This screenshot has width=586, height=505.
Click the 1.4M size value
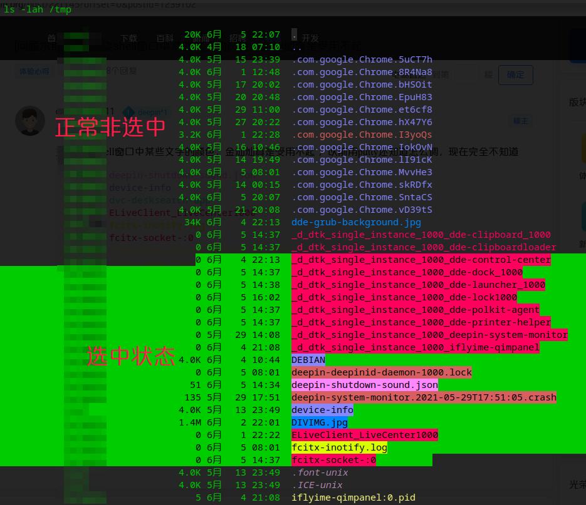point(190,422)
